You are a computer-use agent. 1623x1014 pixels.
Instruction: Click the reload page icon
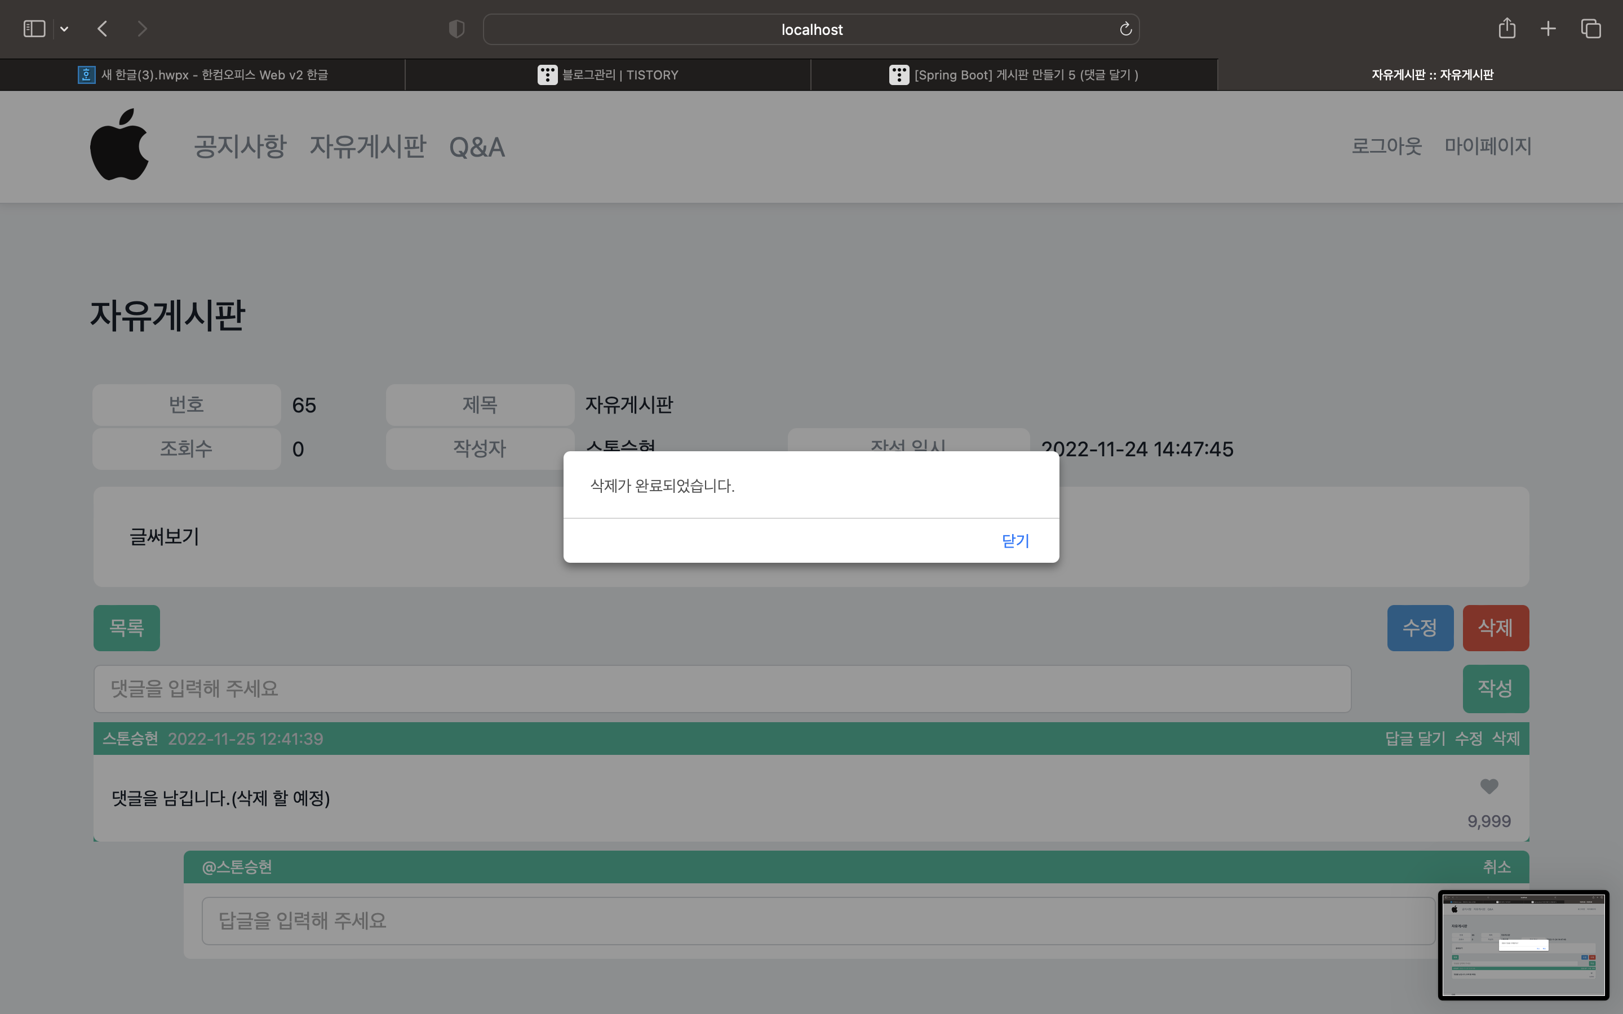click(1125, 29)
